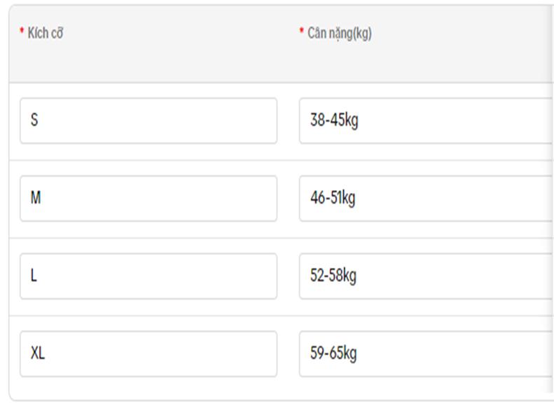
Task: Click the Kích cỡ column header
Action: tap(46, 33)
